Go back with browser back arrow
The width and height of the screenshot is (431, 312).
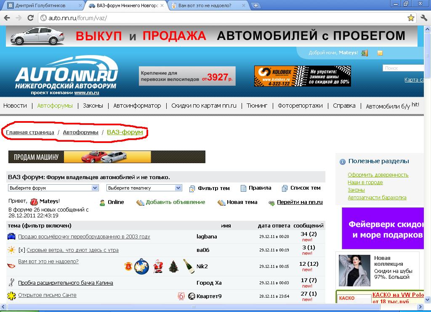point(7,18)
